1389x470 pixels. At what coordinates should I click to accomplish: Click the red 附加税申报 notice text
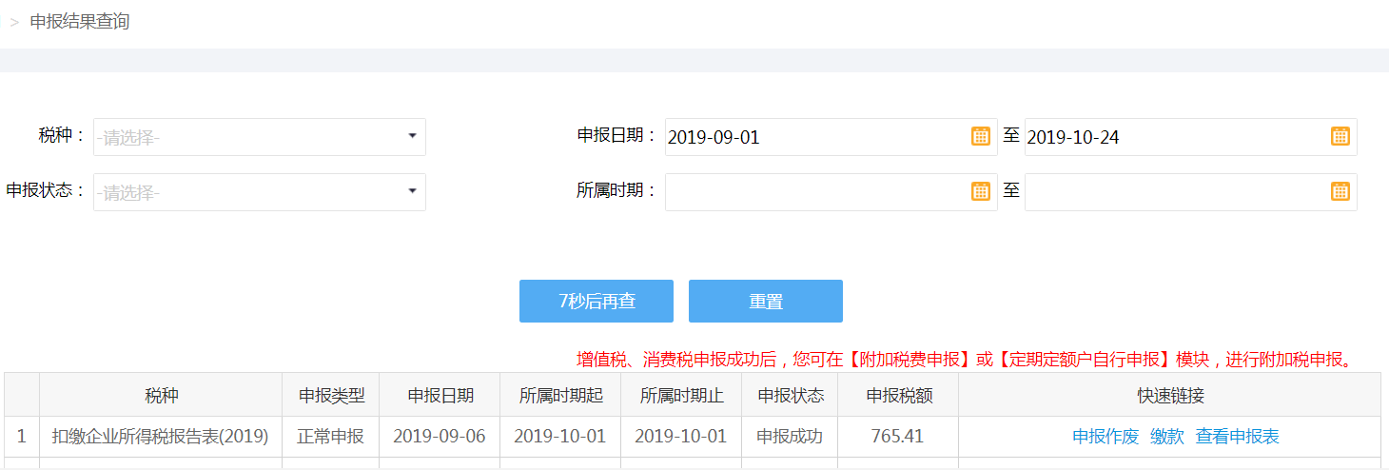pyautogui.click(x=965, y=360)
